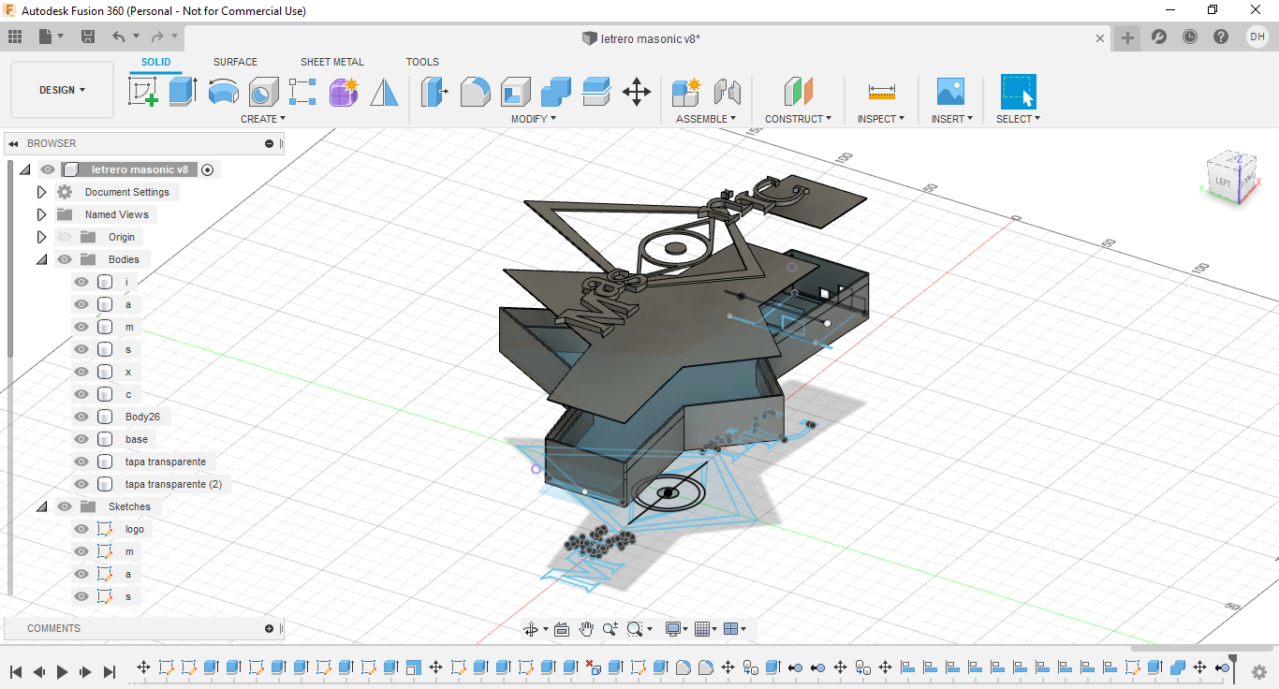Hide the body named i
The height and width of the screenshot is (689, 1279).
81,282
